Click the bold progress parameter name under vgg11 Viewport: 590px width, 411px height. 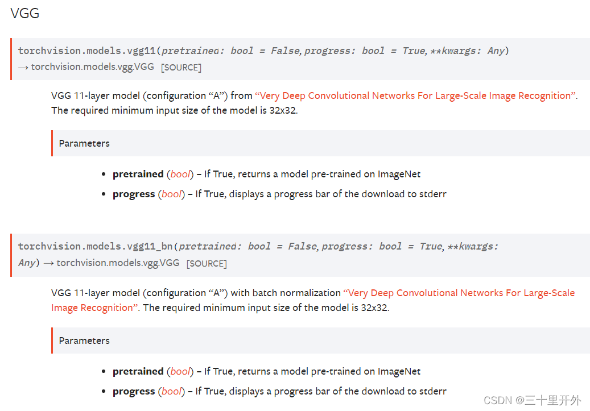pyautogui.click(x=134, y=194)
